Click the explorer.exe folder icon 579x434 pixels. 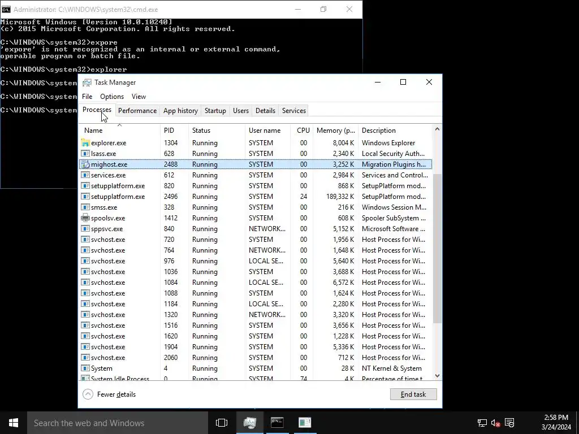click(x=85, y=143)
